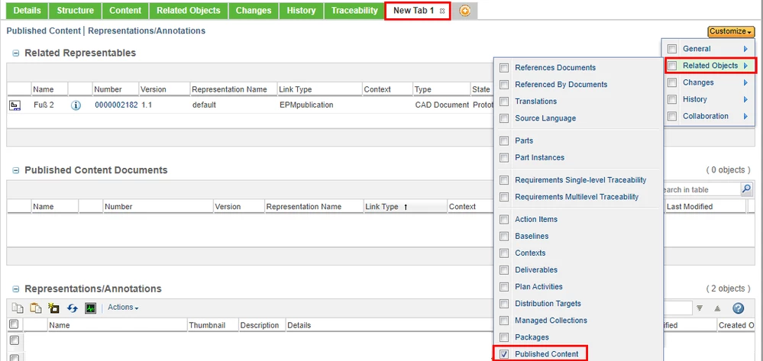The height and width of the screenshot is (361, 763).
Task: Switch to the Content tab
Action: 125,10
